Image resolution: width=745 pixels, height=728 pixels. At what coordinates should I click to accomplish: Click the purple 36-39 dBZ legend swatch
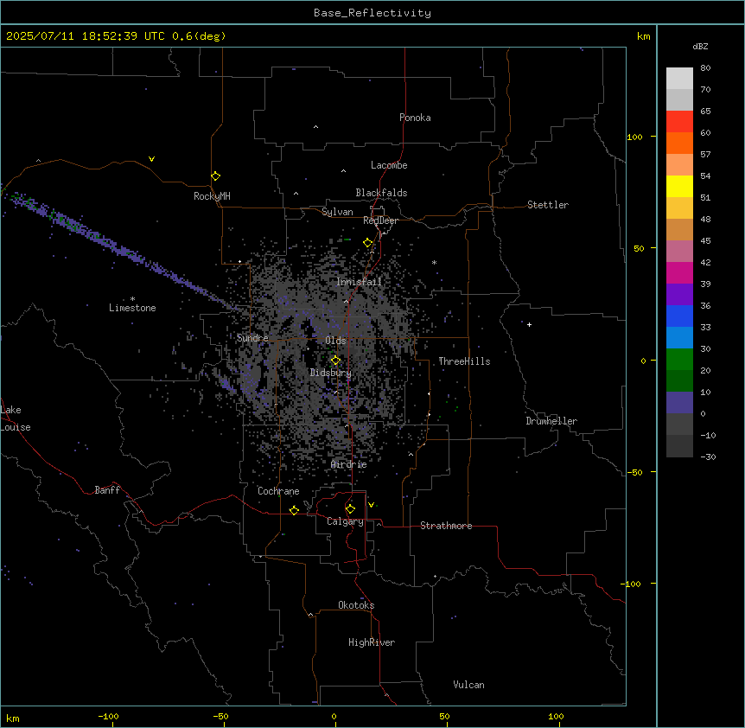(x=679, y=295)
